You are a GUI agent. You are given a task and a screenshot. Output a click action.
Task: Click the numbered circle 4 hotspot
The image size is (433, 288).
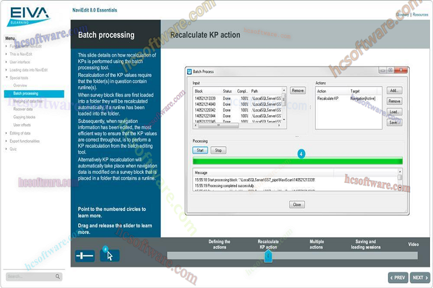coord(301,154)
